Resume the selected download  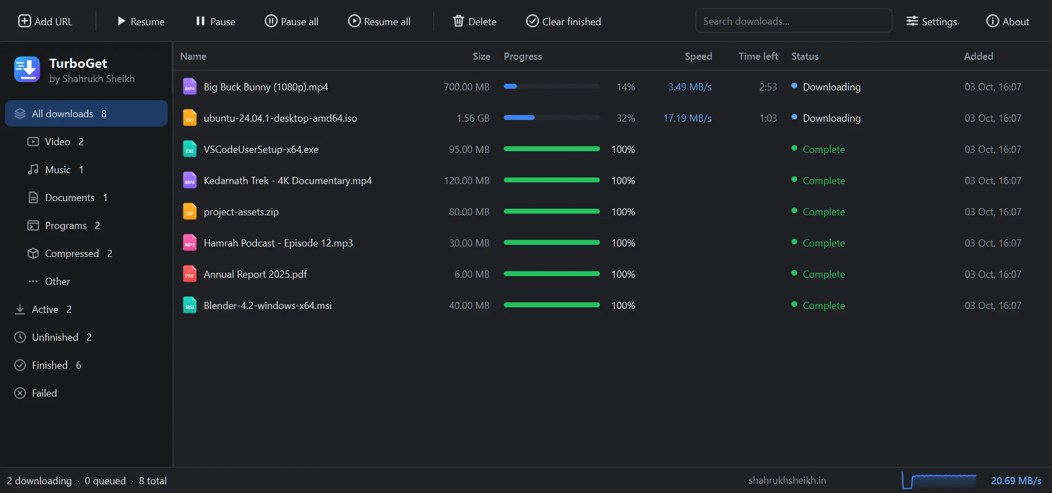click(141, 21)
